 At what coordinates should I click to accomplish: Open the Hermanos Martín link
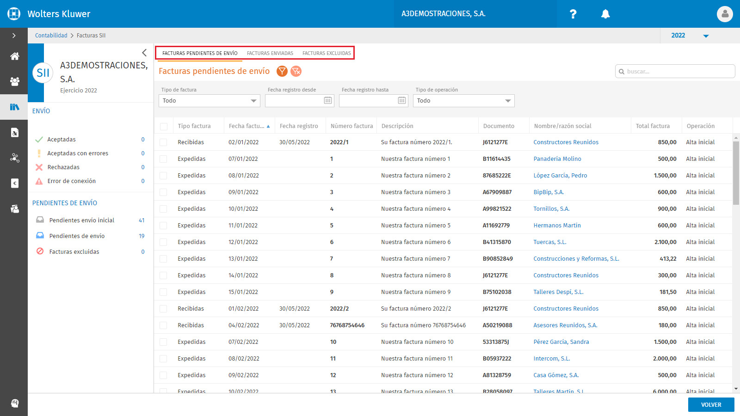click(557, 226)
